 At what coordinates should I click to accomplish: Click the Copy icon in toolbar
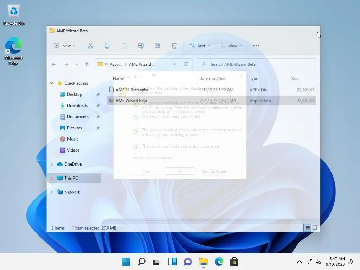click(x=107, y=46)
